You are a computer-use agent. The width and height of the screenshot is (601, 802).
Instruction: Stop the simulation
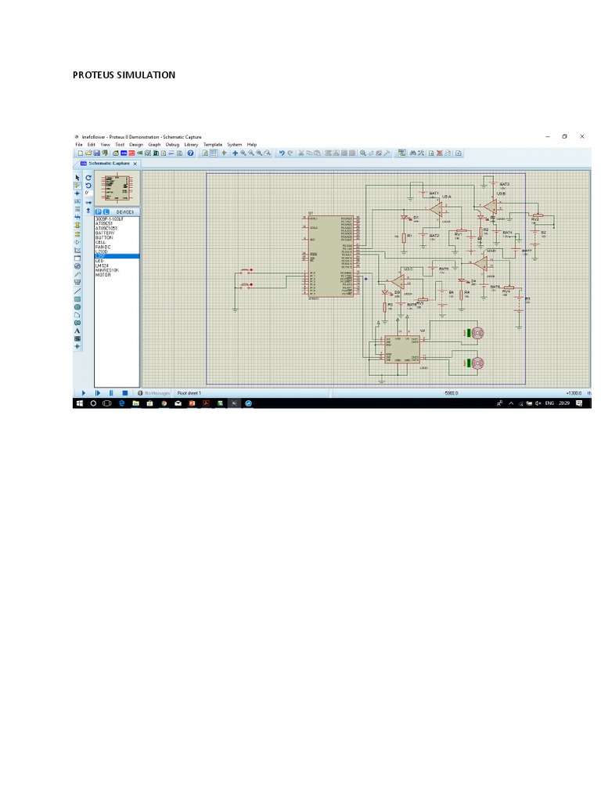click(x=124, y=392)
